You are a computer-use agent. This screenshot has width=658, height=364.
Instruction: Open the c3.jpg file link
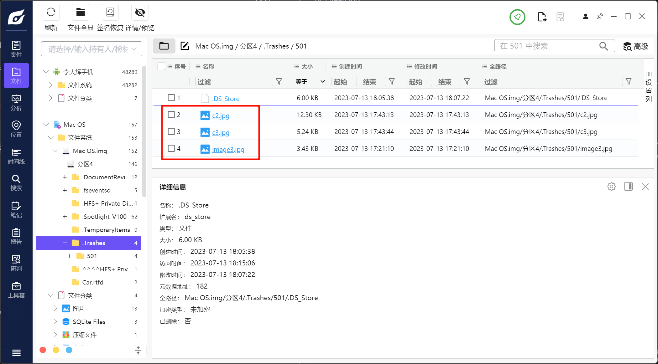click(221, 132)
